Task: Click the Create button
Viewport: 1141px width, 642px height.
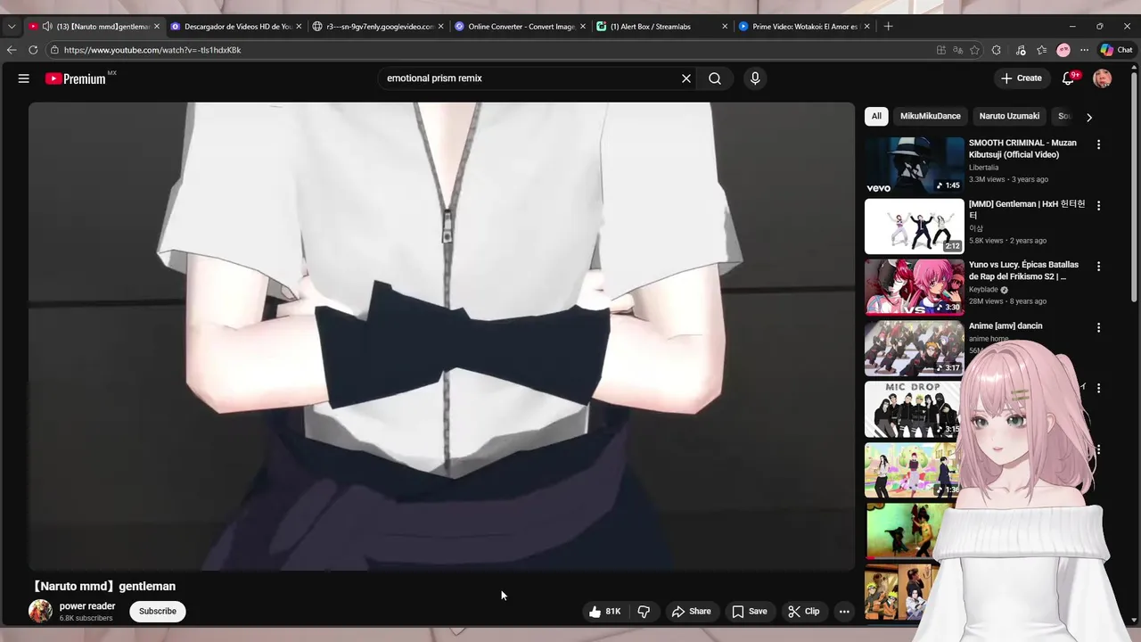Action: 1022,78
